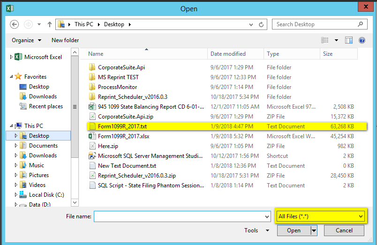
Task: Click the refresh icon beside address bar
Action: [263, 24]
